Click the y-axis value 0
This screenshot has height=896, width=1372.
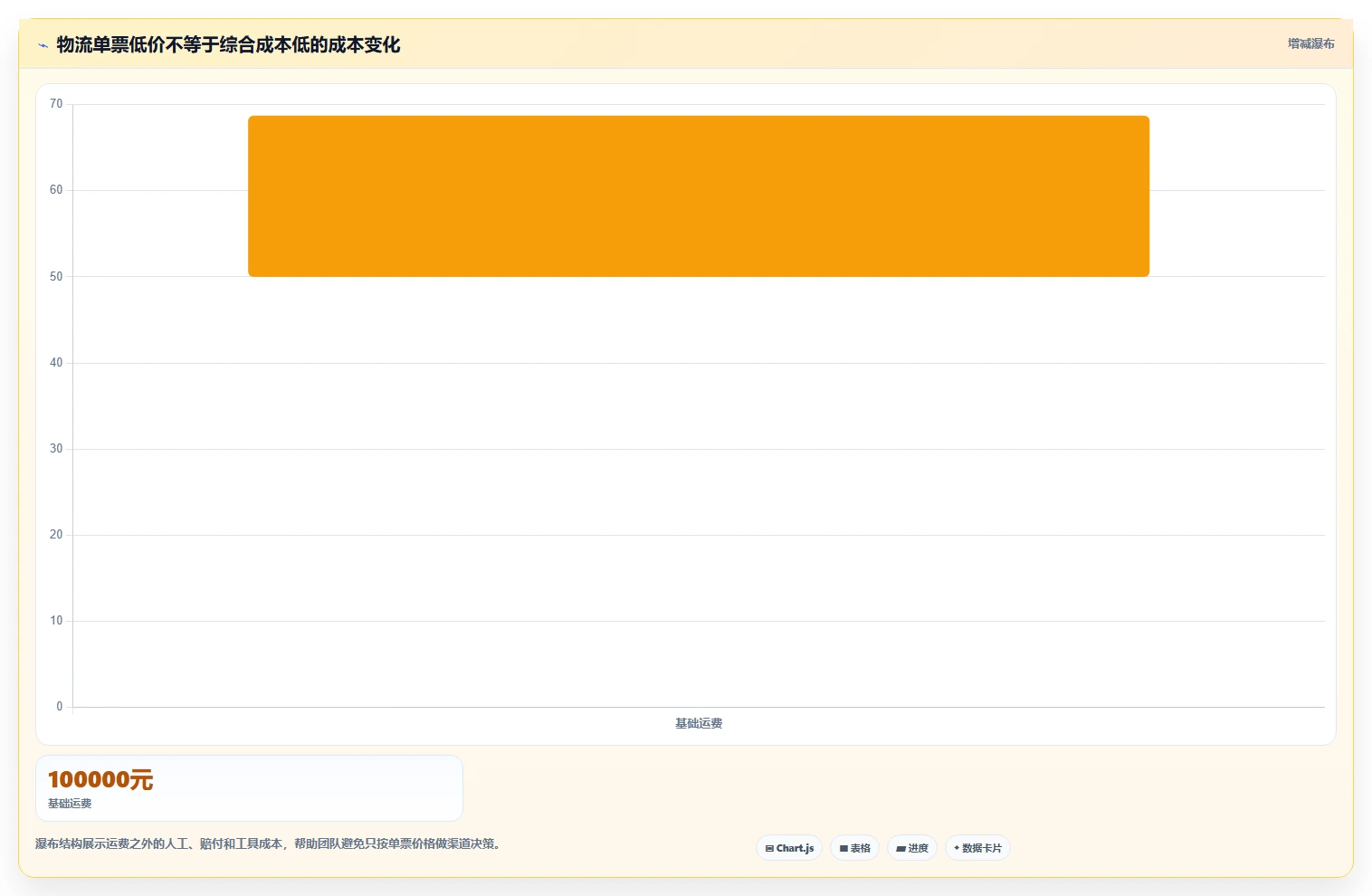click(x=60, y=707)
